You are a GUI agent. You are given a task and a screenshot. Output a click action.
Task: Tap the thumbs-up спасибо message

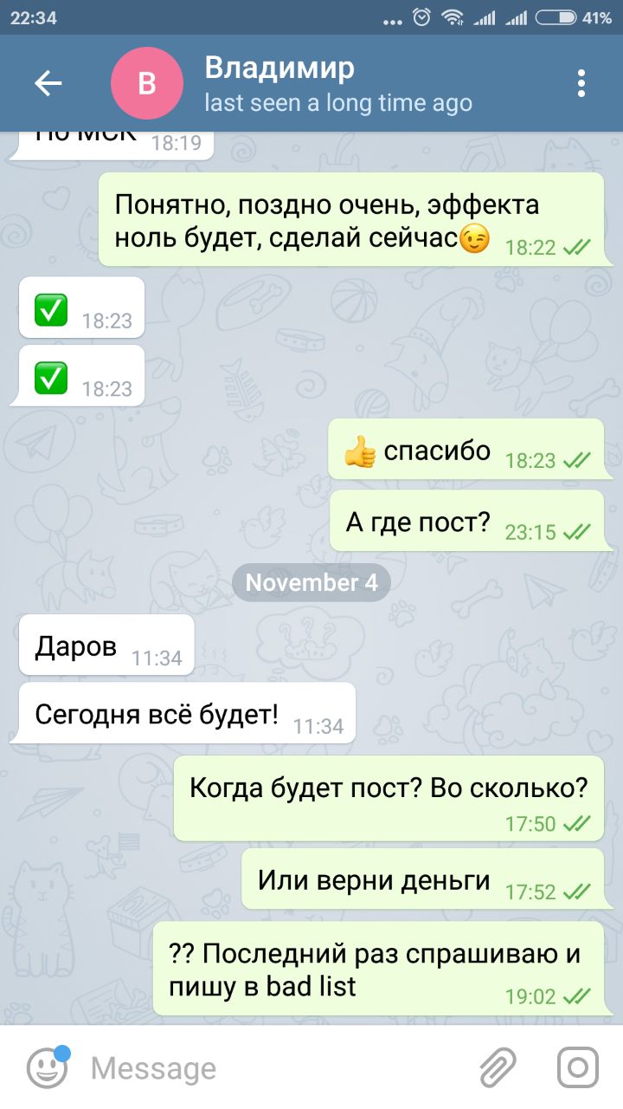[x=467, y=449]
